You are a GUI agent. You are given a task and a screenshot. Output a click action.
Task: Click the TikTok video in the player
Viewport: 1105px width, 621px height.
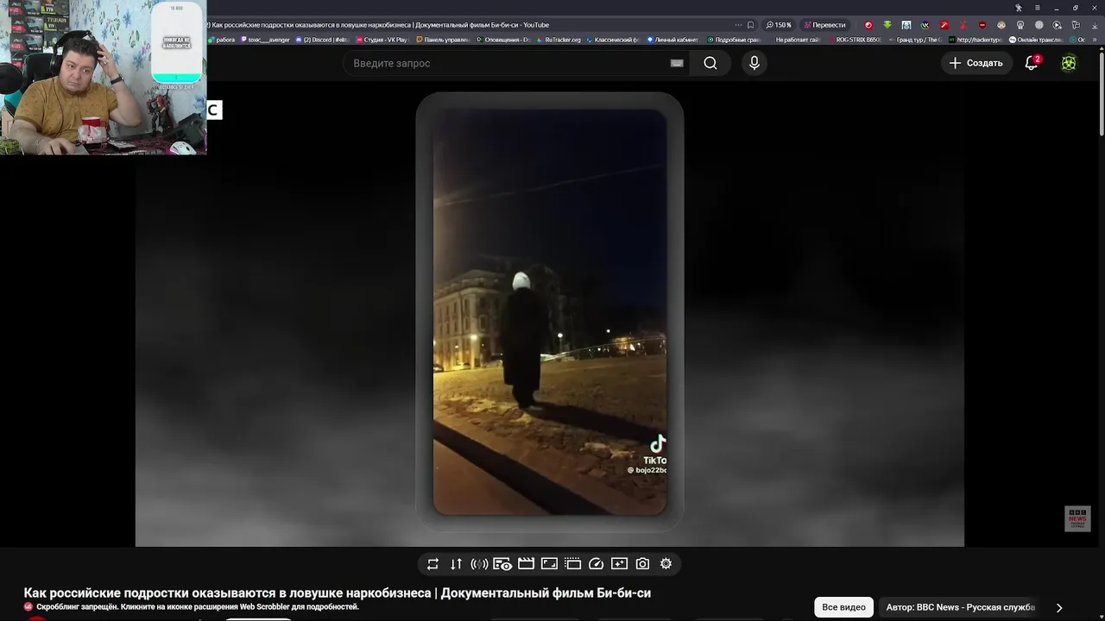pyautogui.click(x=549, y=310)
